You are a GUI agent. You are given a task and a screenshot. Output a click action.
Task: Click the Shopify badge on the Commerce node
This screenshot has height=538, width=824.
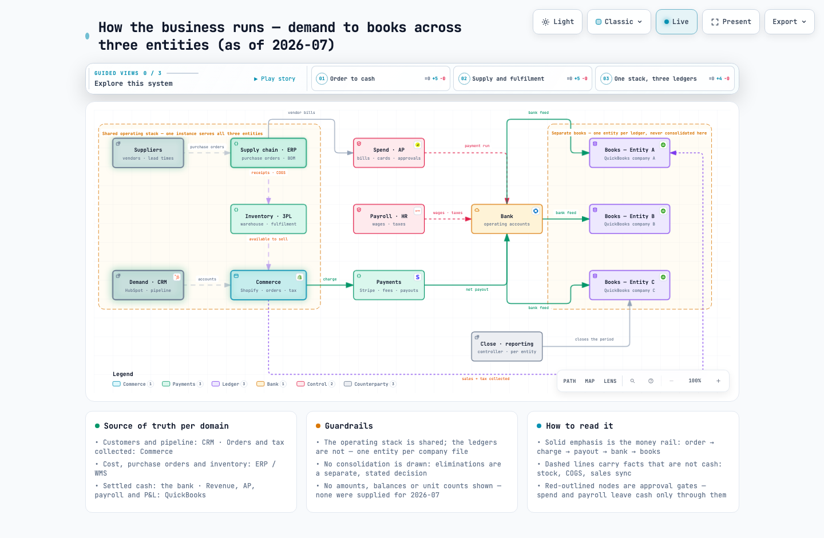click(x=299, y=277)
